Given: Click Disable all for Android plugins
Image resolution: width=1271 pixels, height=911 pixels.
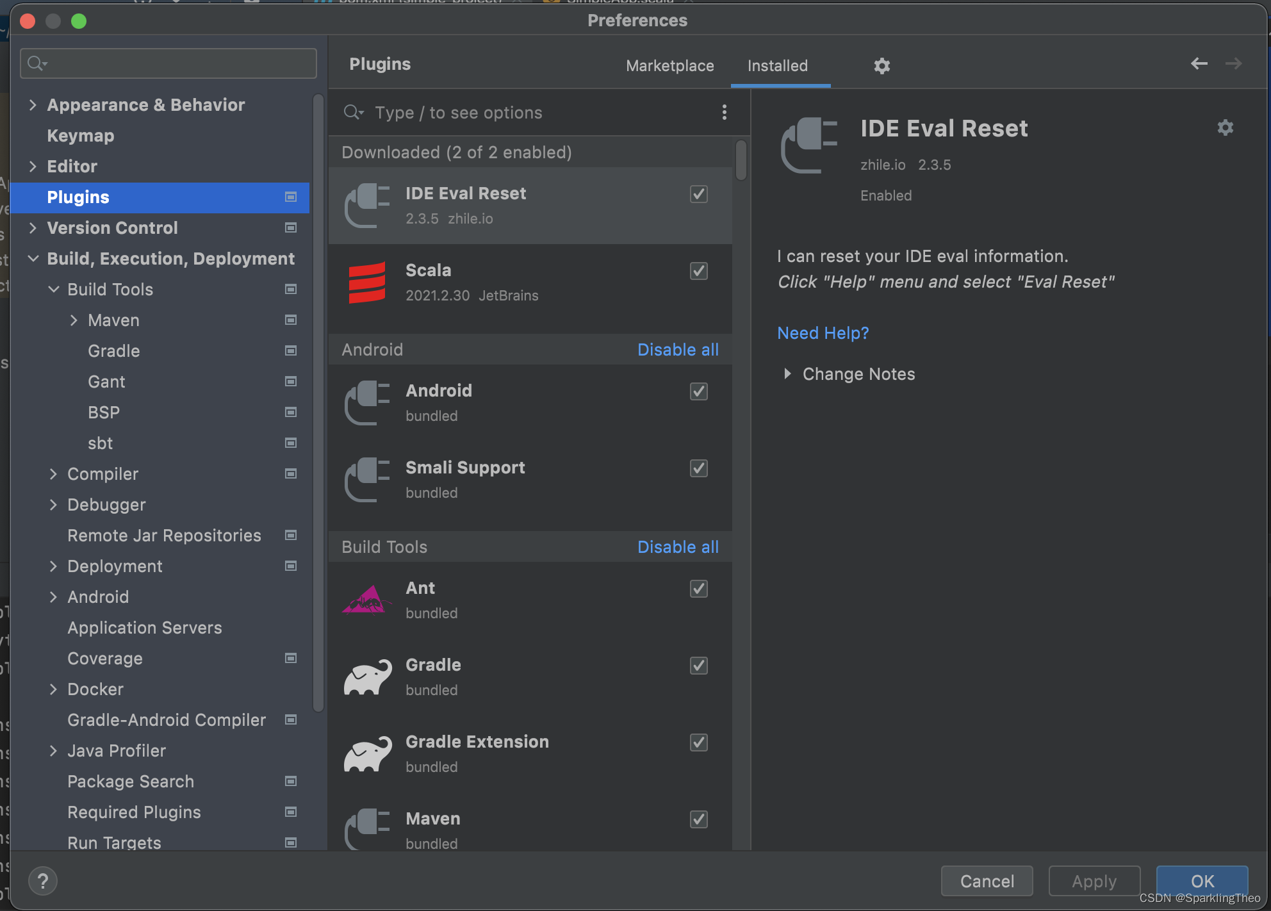Looking at the screenshot, I should (x=678, y=349).
